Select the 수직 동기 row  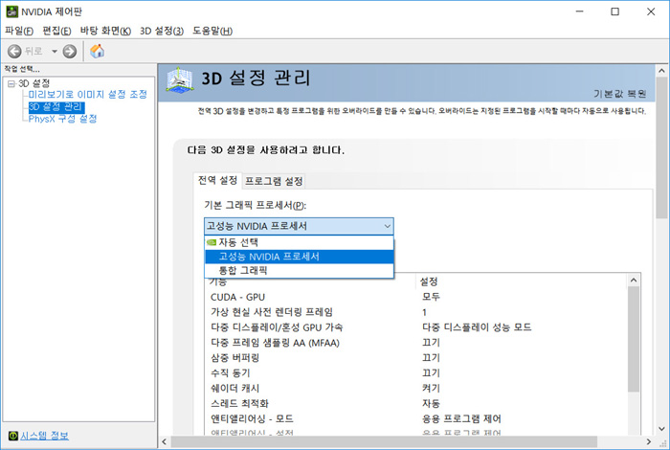[415, 373]
